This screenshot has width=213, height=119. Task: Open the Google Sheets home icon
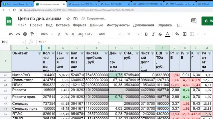coord(9,21)
